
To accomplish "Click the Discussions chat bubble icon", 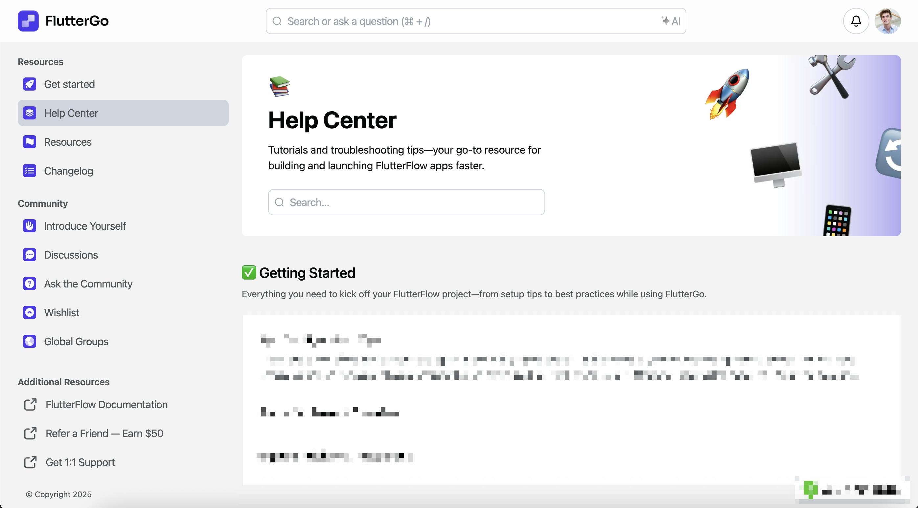I will tap(30, 255).
